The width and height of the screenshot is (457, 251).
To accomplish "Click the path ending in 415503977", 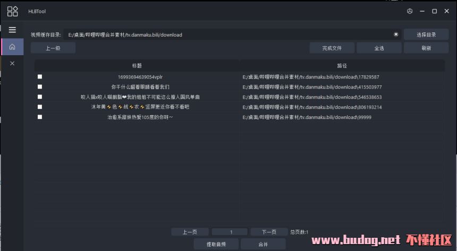I will [x=312, y=87].
